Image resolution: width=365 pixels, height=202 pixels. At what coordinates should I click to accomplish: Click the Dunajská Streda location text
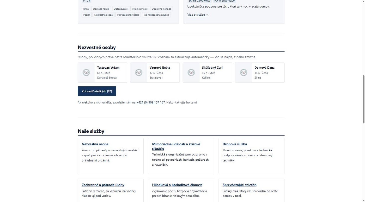(107, 77)
